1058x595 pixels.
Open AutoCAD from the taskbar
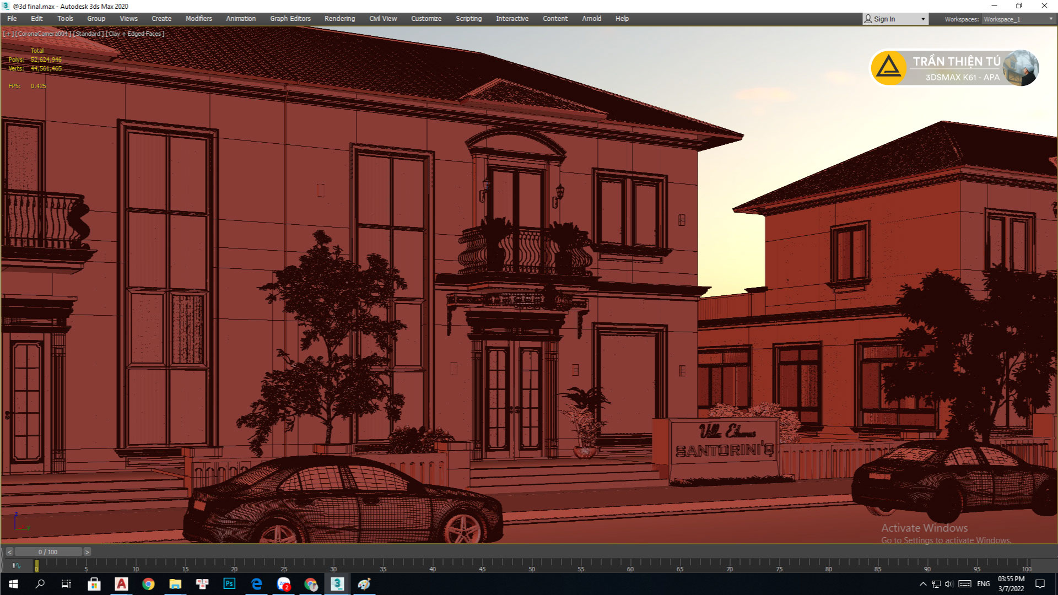[x=121, y=584]
